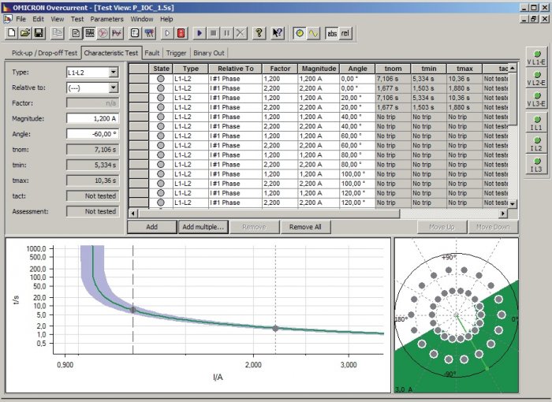Click V L2-E output indicator

536,78
